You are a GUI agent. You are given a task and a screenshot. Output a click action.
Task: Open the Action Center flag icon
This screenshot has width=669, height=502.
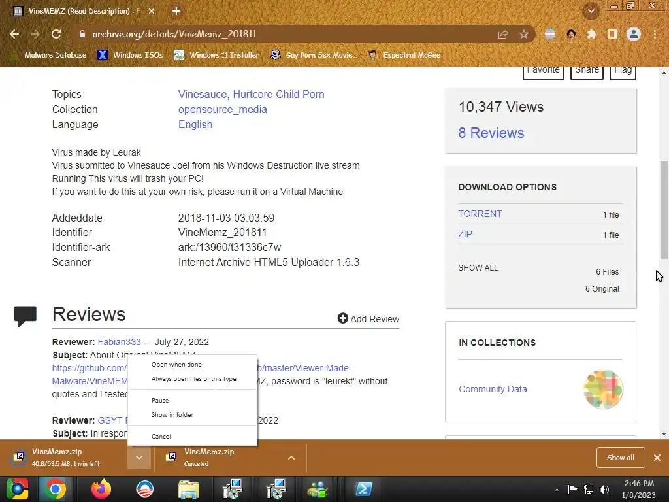(x=572, y=489)
